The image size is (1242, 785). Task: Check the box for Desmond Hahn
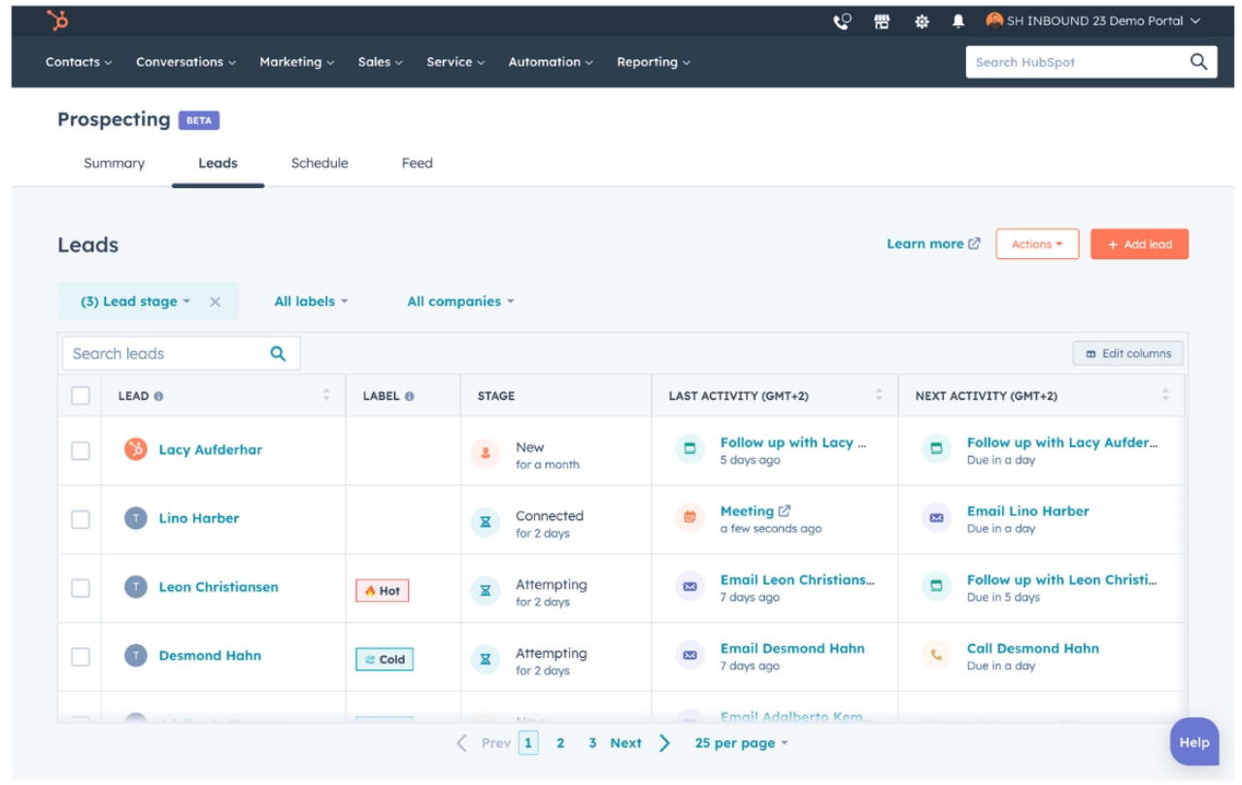(x=81, y=657)
